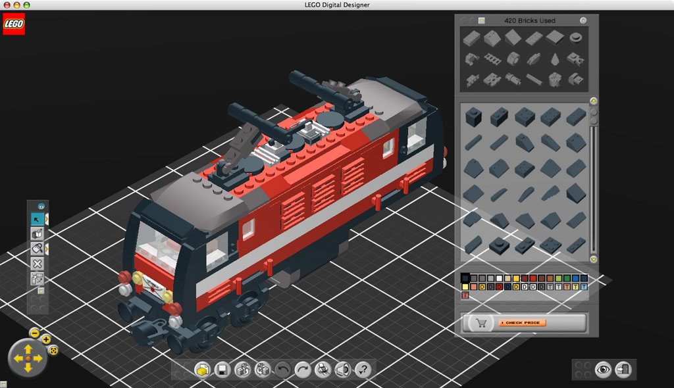Screen dimensions: 674x388
Task: Open the palette filter dropdown in the header
Action: click(x=481, y=20)
